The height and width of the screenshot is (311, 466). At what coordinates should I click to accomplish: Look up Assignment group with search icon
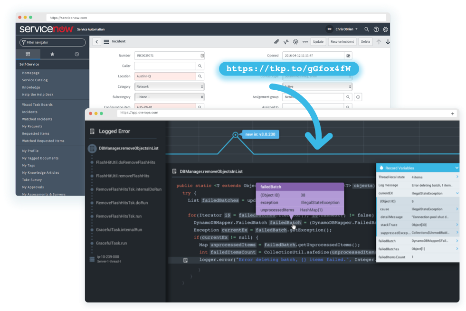348,97
